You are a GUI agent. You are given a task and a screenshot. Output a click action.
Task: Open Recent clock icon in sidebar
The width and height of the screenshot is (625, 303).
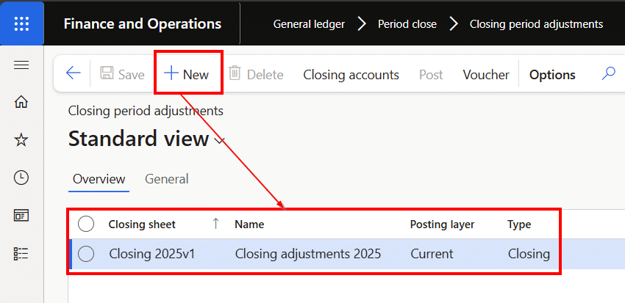[21, 178]
